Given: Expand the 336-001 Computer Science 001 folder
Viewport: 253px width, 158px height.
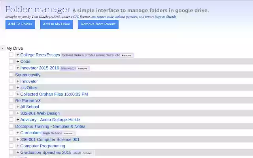Looking at the screenshot, I should [x=18, y=139].
